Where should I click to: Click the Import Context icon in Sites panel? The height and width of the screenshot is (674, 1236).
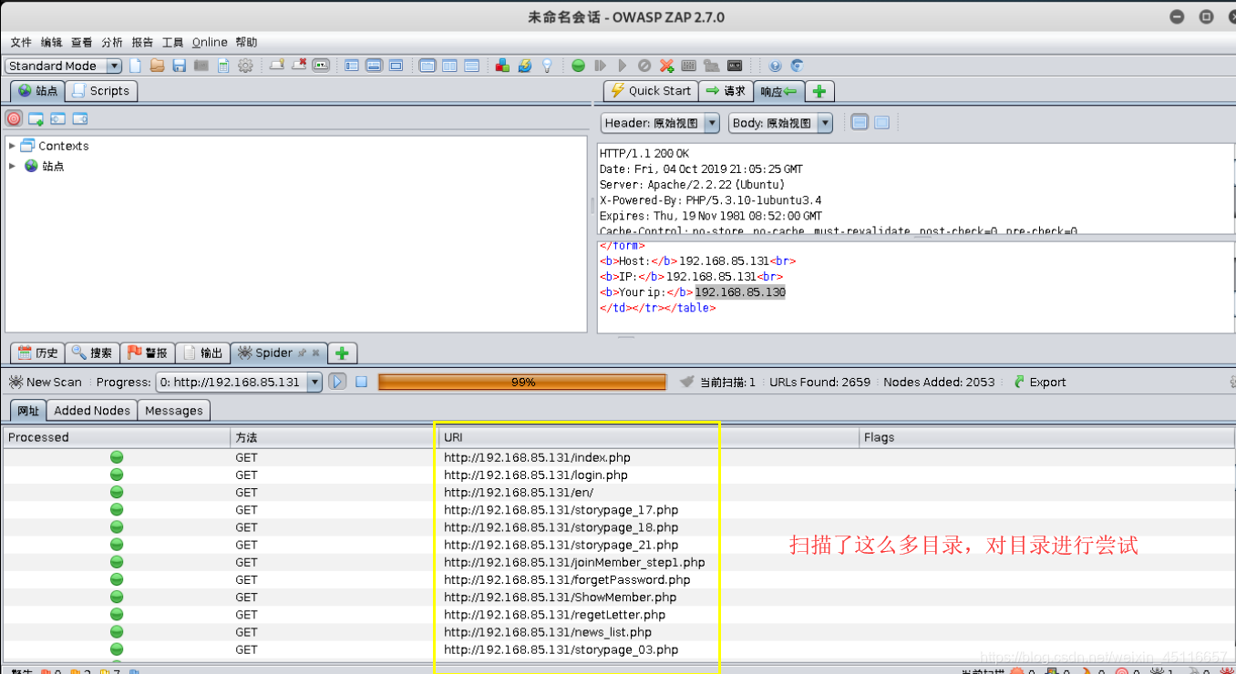tap(58, 118)
